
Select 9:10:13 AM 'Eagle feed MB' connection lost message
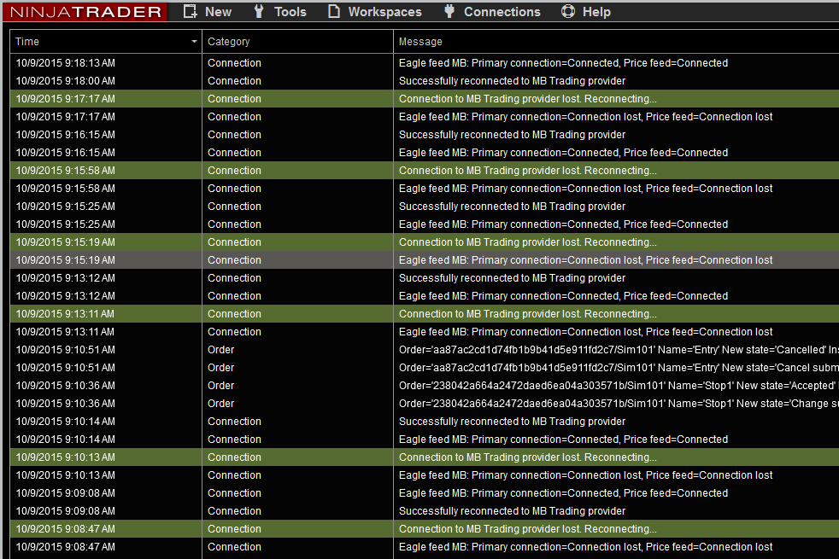coord(585,475)
